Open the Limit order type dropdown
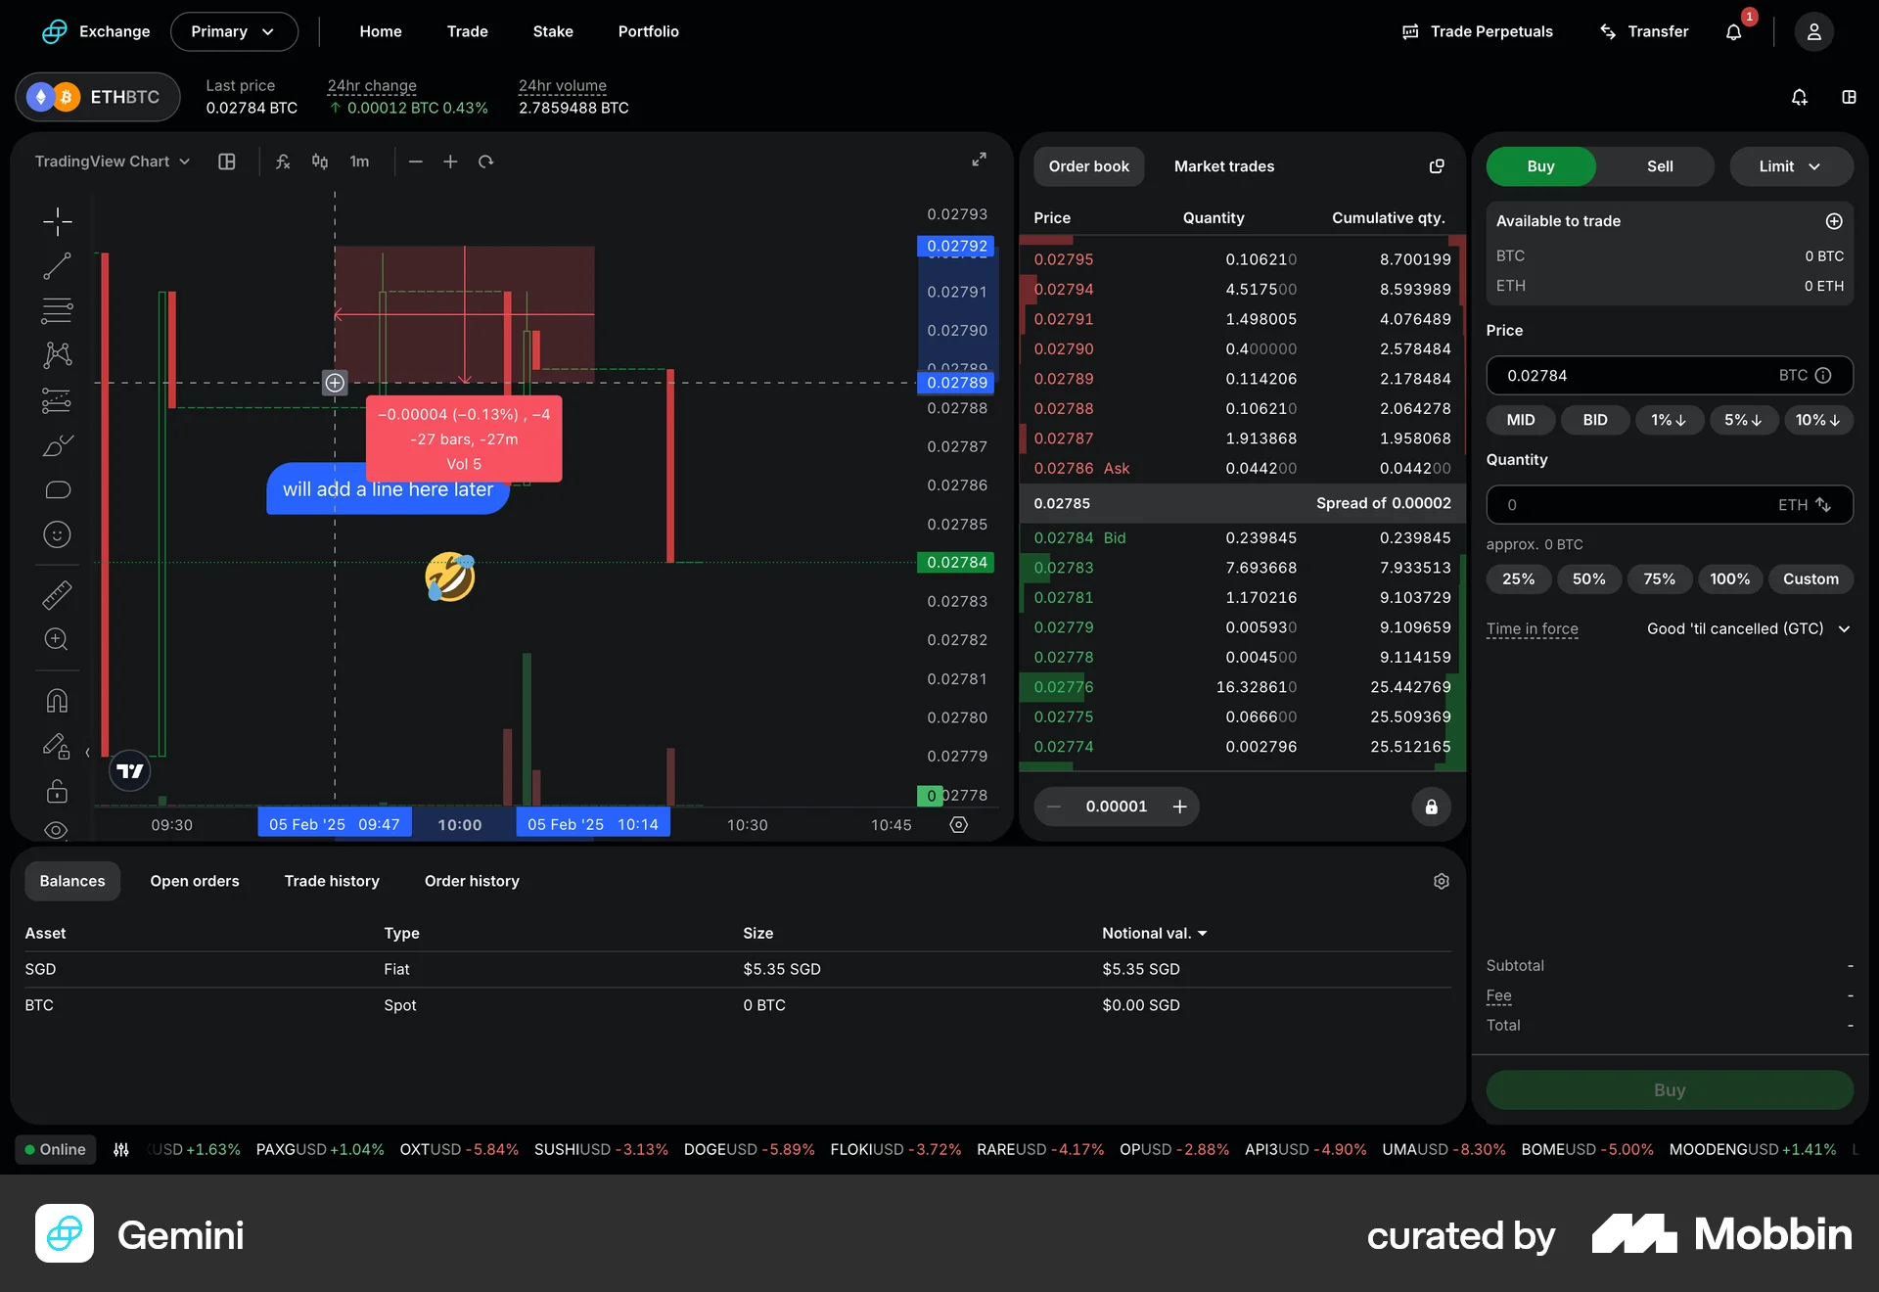 coord(1790,166)
